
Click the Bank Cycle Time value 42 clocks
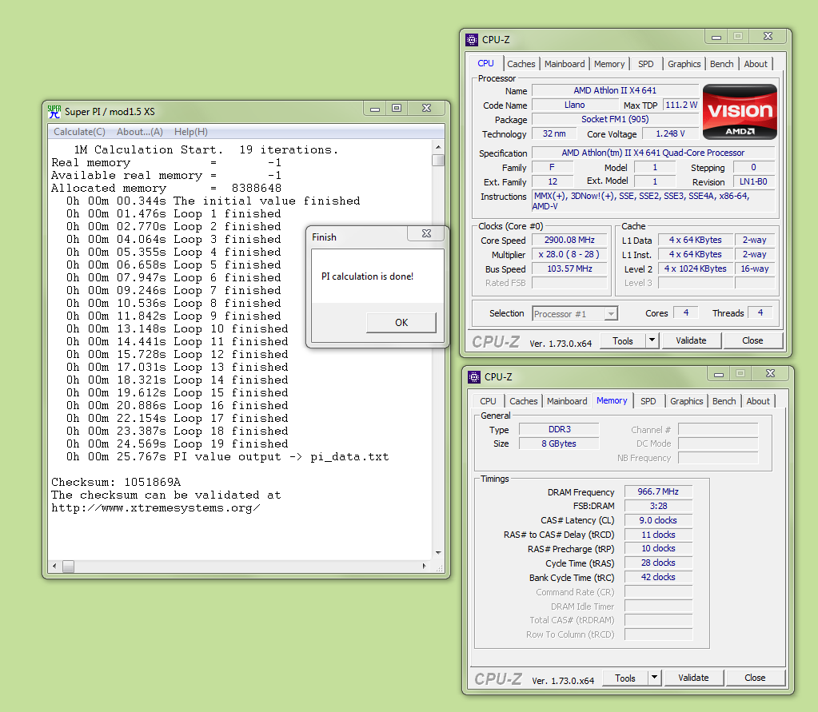658,577
